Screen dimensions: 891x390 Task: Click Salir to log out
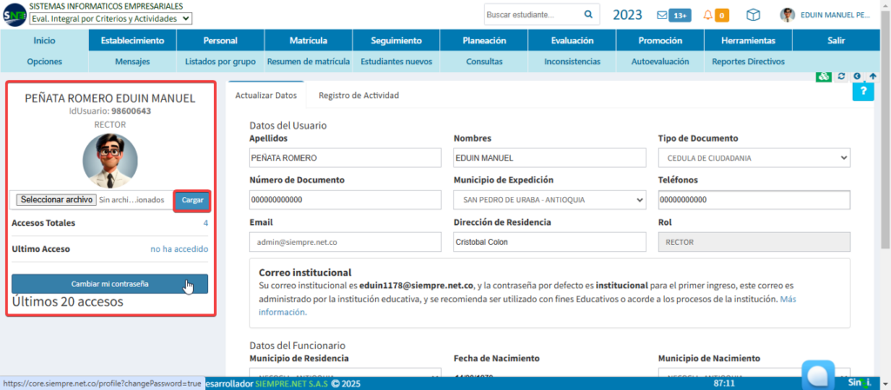click(836, 40)
